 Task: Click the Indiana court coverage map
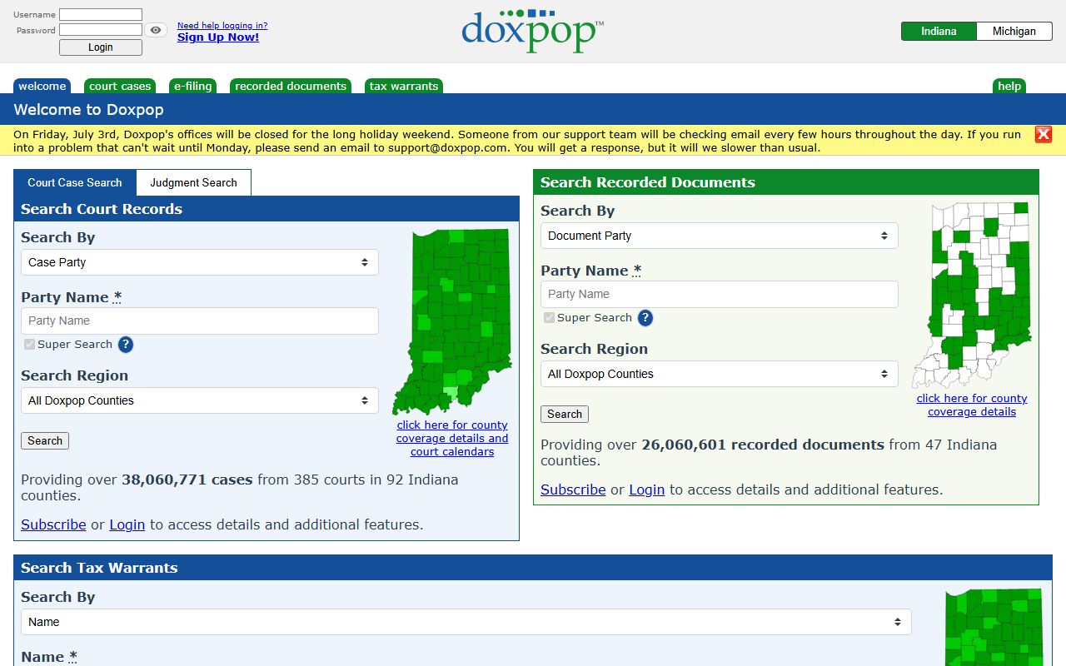pyautogui.click(x=451, y=321)
